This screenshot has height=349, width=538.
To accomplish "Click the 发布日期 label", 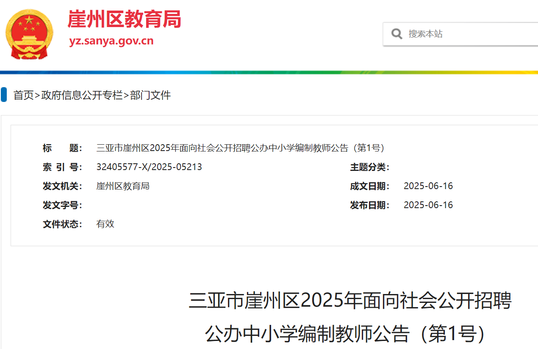I will [369, 205].
